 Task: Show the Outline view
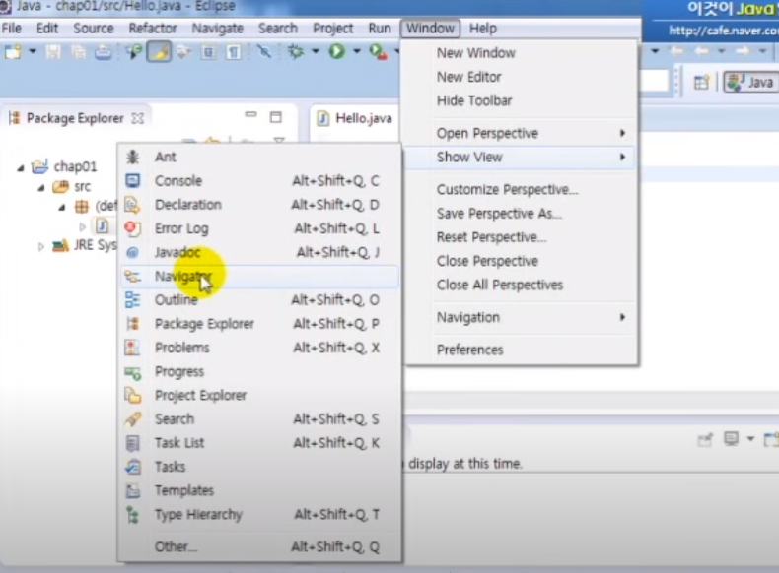[x=259, y=300]
